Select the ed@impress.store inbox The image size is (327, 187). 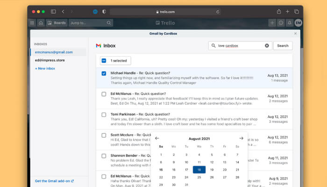click(x=50, y=60)
